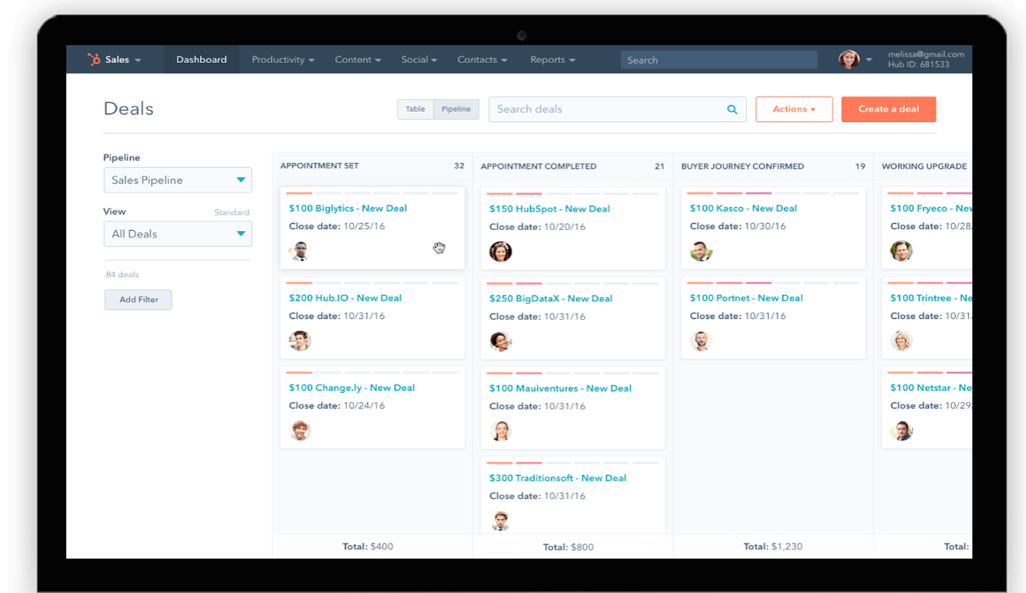Image resolution: width=1026 pixels, height=593 pixels.
Task: Open the $100 Mauiventures - New Deal link
Action: [x=560, y=388]
